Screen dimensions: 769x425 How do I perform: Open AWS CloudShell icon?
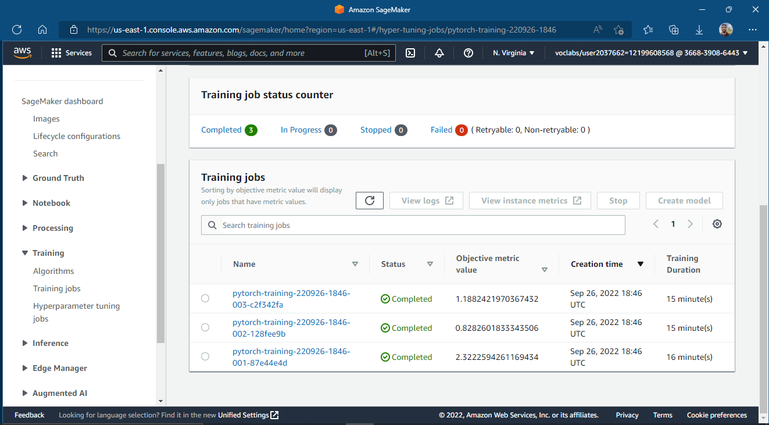[x=410, y=53]
